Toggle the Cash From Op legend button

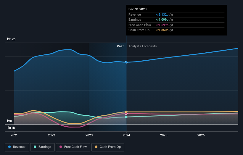click(108, 147)
